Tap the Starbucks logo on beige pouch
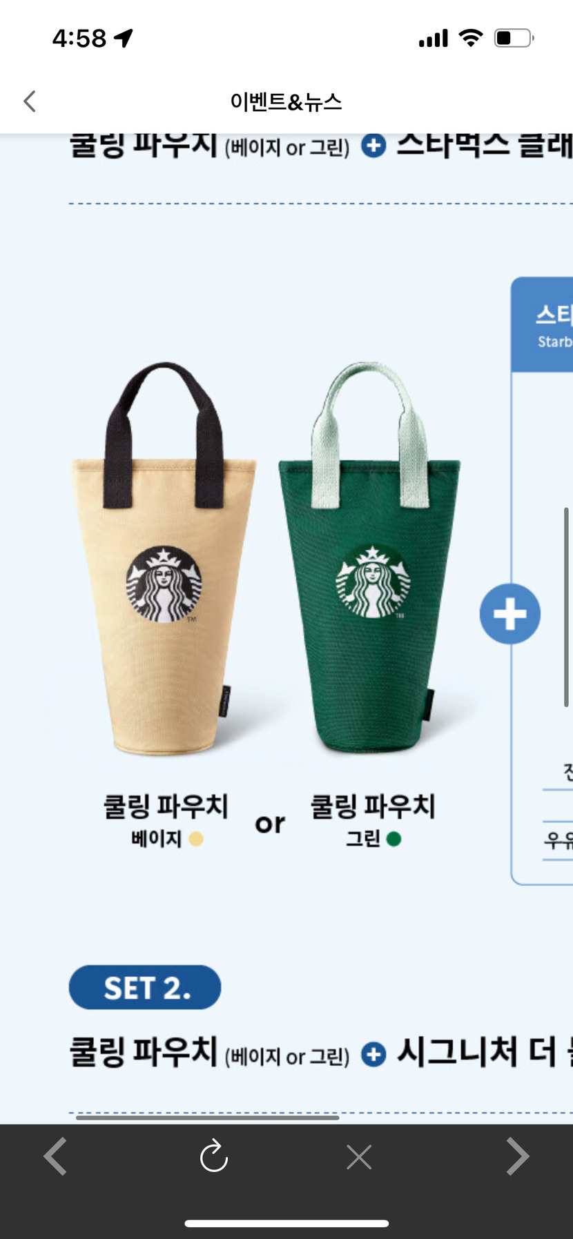Viewport: 573px width, 1239px height. click(x=164, y=585)
